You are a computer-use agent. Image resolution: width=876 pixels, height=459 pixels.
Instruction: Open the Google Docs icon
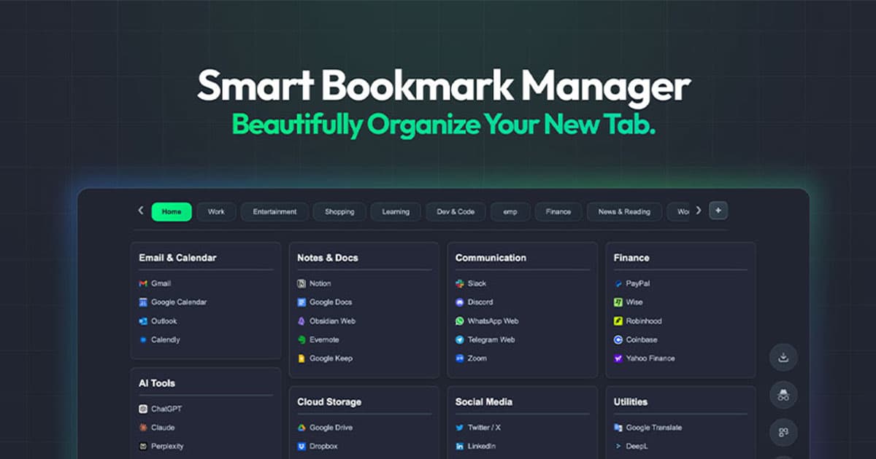[301, 302]
